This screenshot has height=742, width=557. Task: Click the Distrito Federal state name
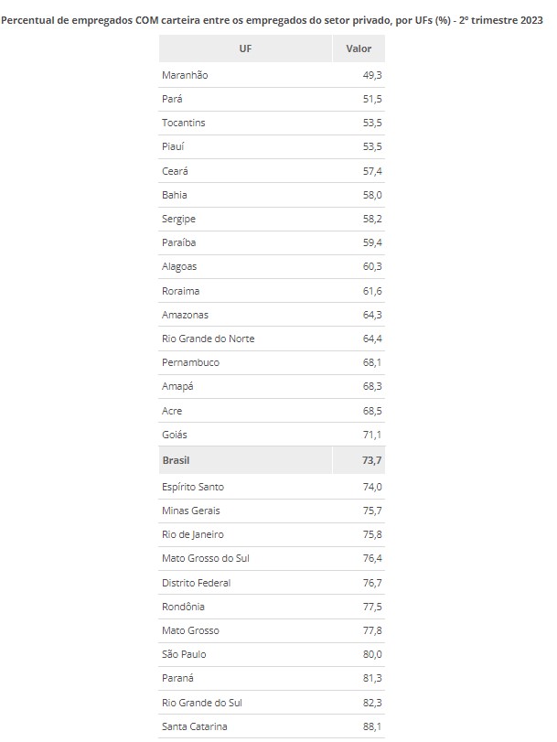(196, 583)
